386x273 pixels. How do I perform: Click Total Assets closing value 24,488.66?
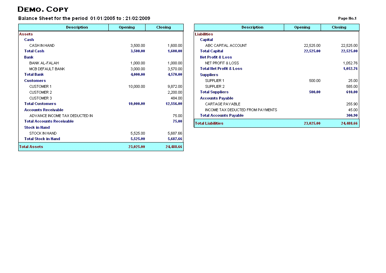(174, 147)
